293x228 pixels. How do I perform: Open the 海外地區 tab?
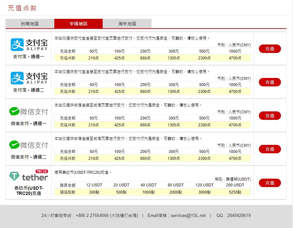coord(127,23)
